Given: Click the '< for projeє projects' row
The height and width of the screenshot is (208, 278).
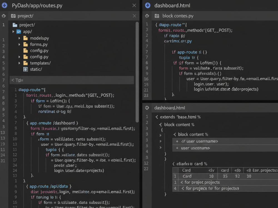Looking at the screenshot, I should pyautogui.click(x=225, y=182).
